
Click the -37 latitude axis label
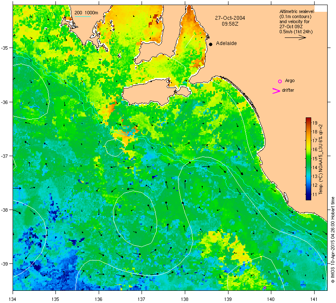point(4,156)
